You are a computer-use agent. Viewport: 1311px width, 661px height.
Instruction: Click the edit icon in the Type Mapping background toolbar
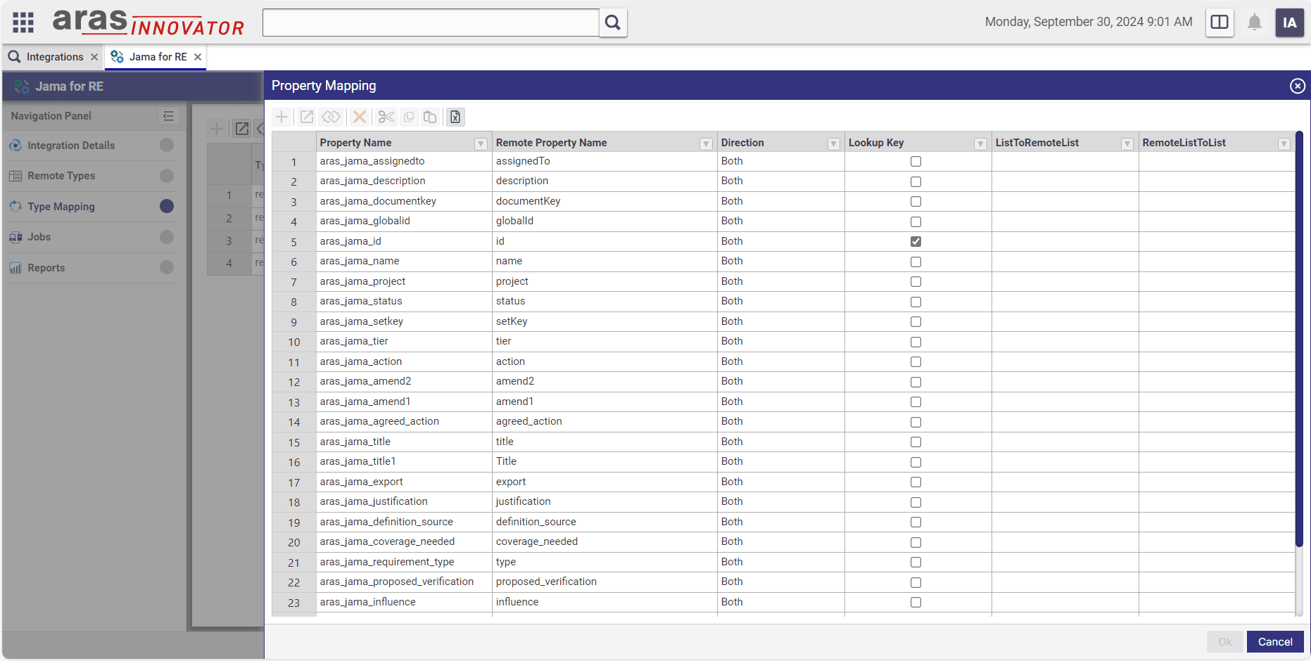coord(242,128)
